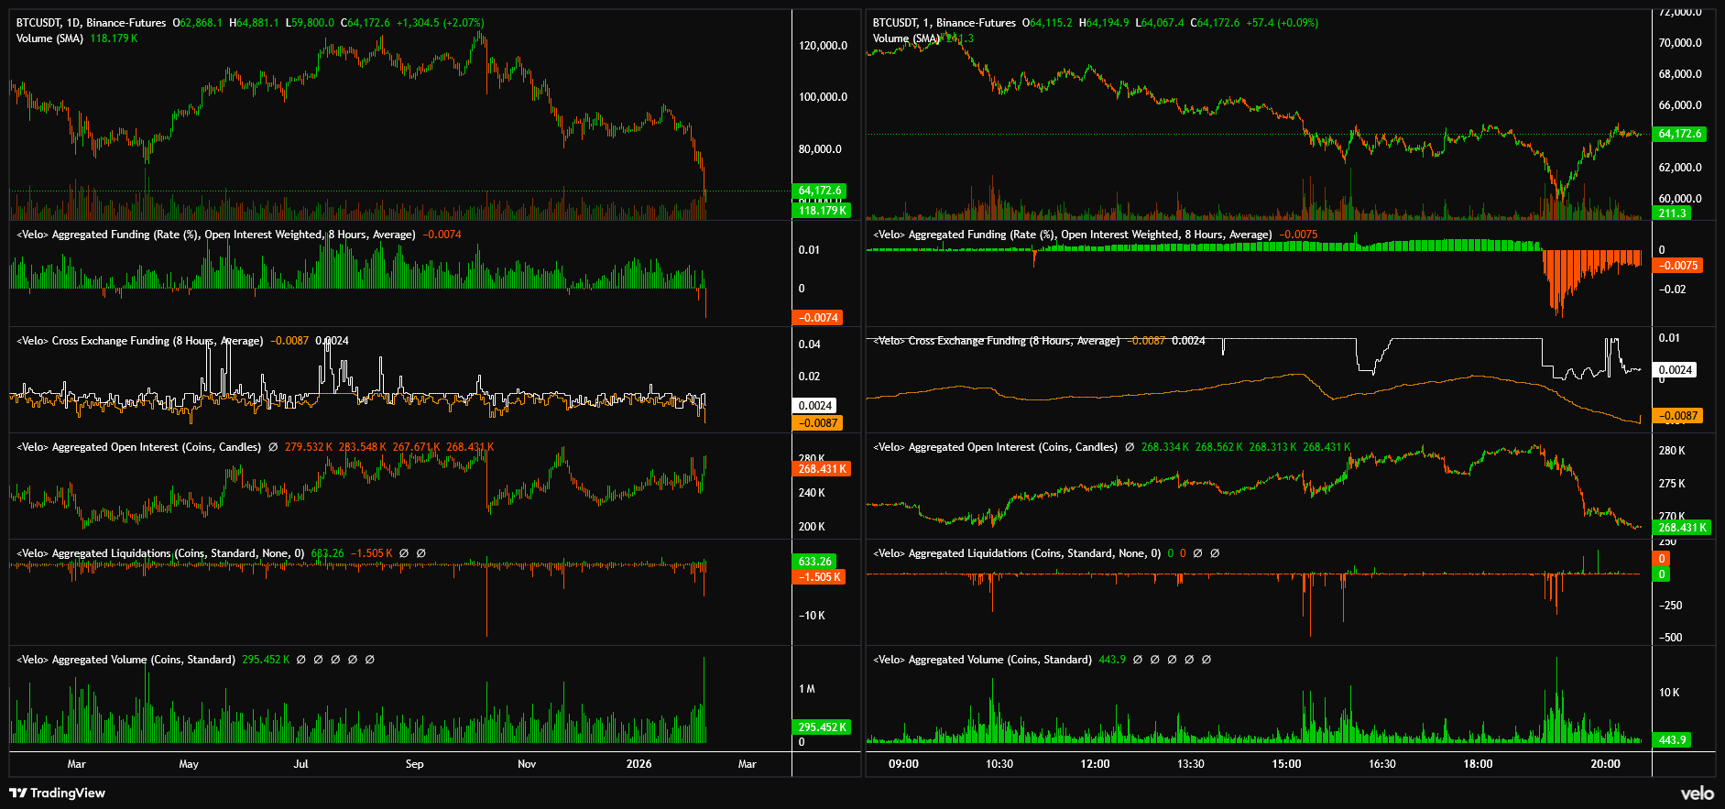The width and height of the screenshot is (1725, 809).
Task: Click green 64,172.6 price label on 1-minute chart
Action: [x=1679, y=134]
